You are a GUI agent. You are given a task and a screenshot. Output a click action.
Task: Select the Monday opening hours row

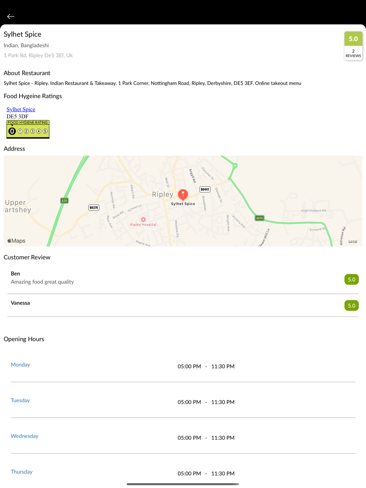pos(183,366)
